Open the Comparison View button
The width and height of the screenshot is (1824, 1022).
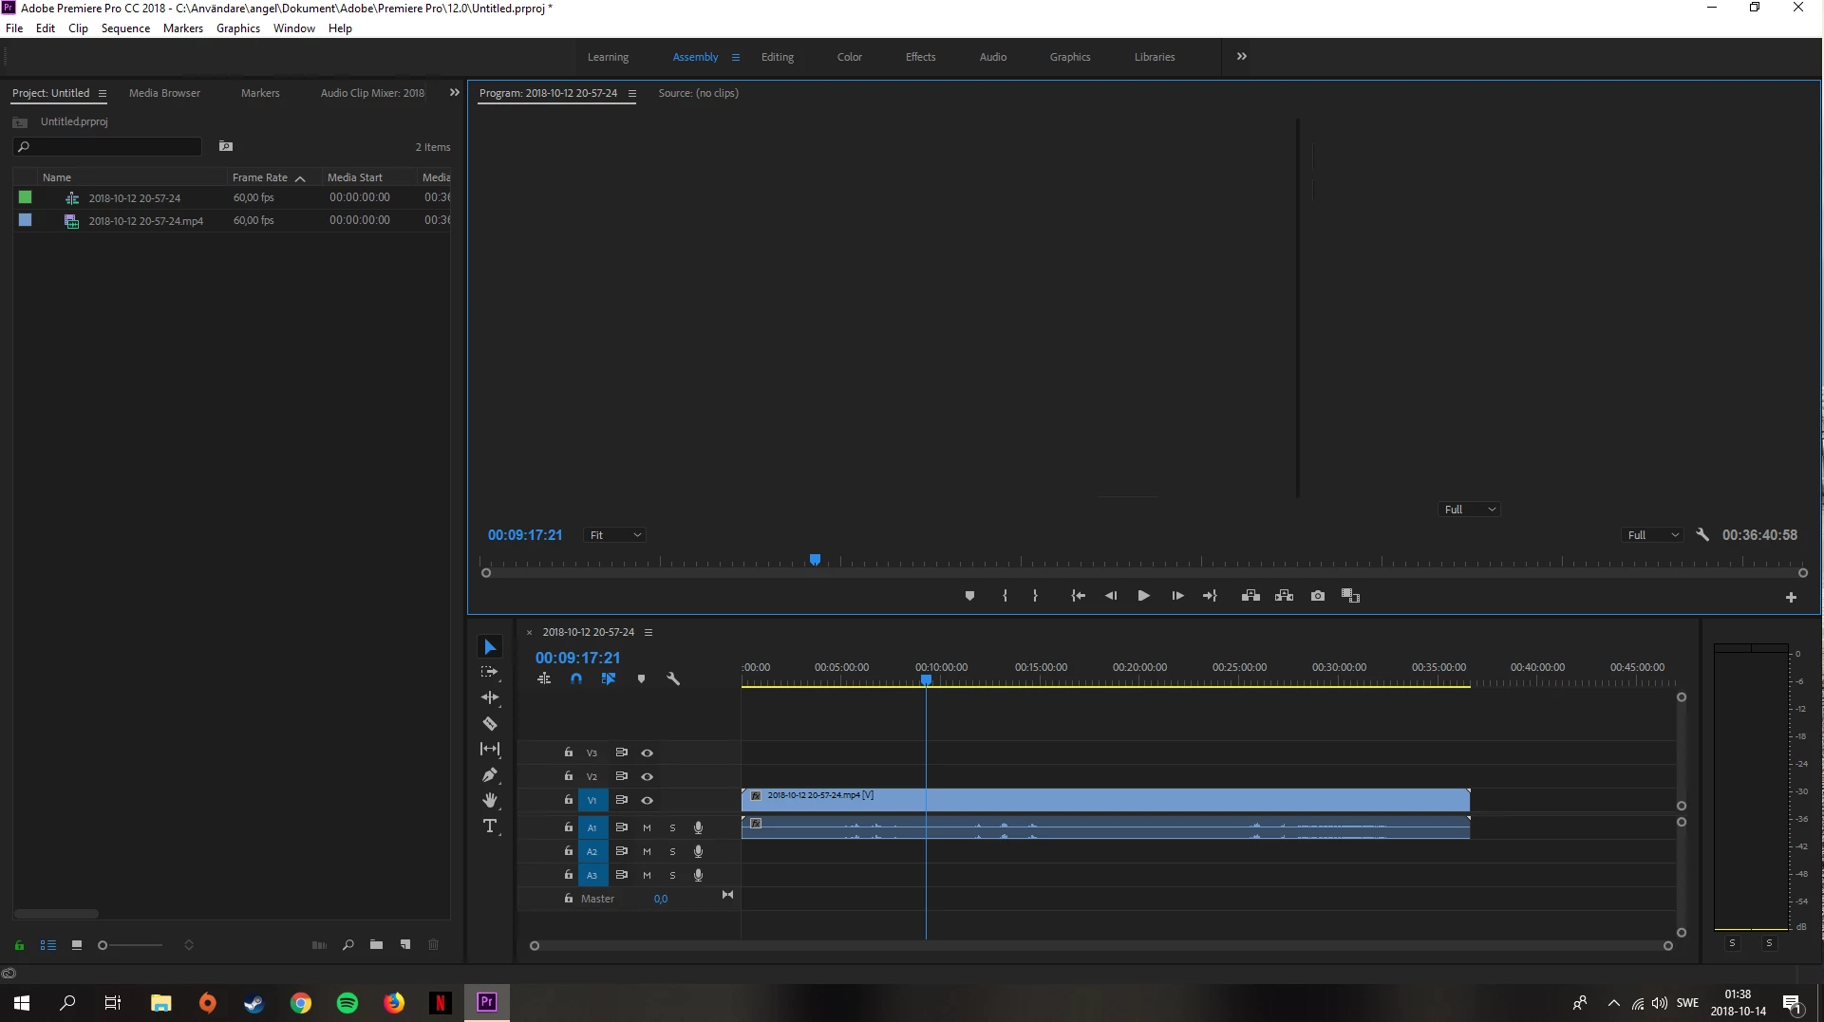tap(1350, 596)
